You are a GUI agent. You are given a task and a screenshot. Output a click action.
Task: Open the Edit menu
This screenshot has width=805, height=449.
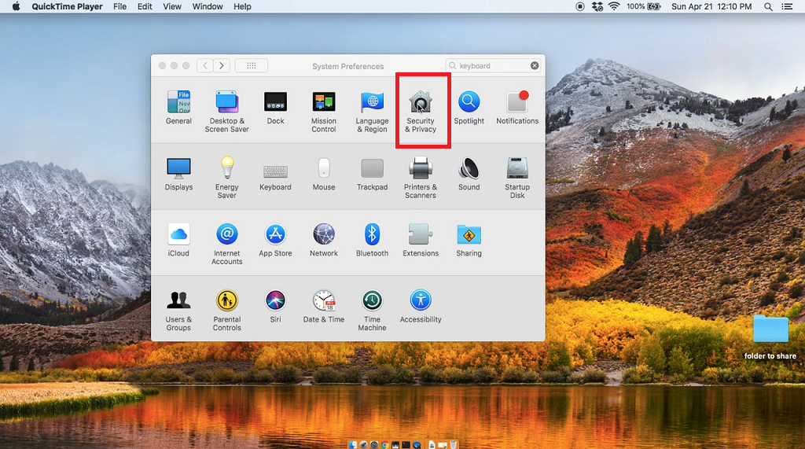click(x=145, y=6)
